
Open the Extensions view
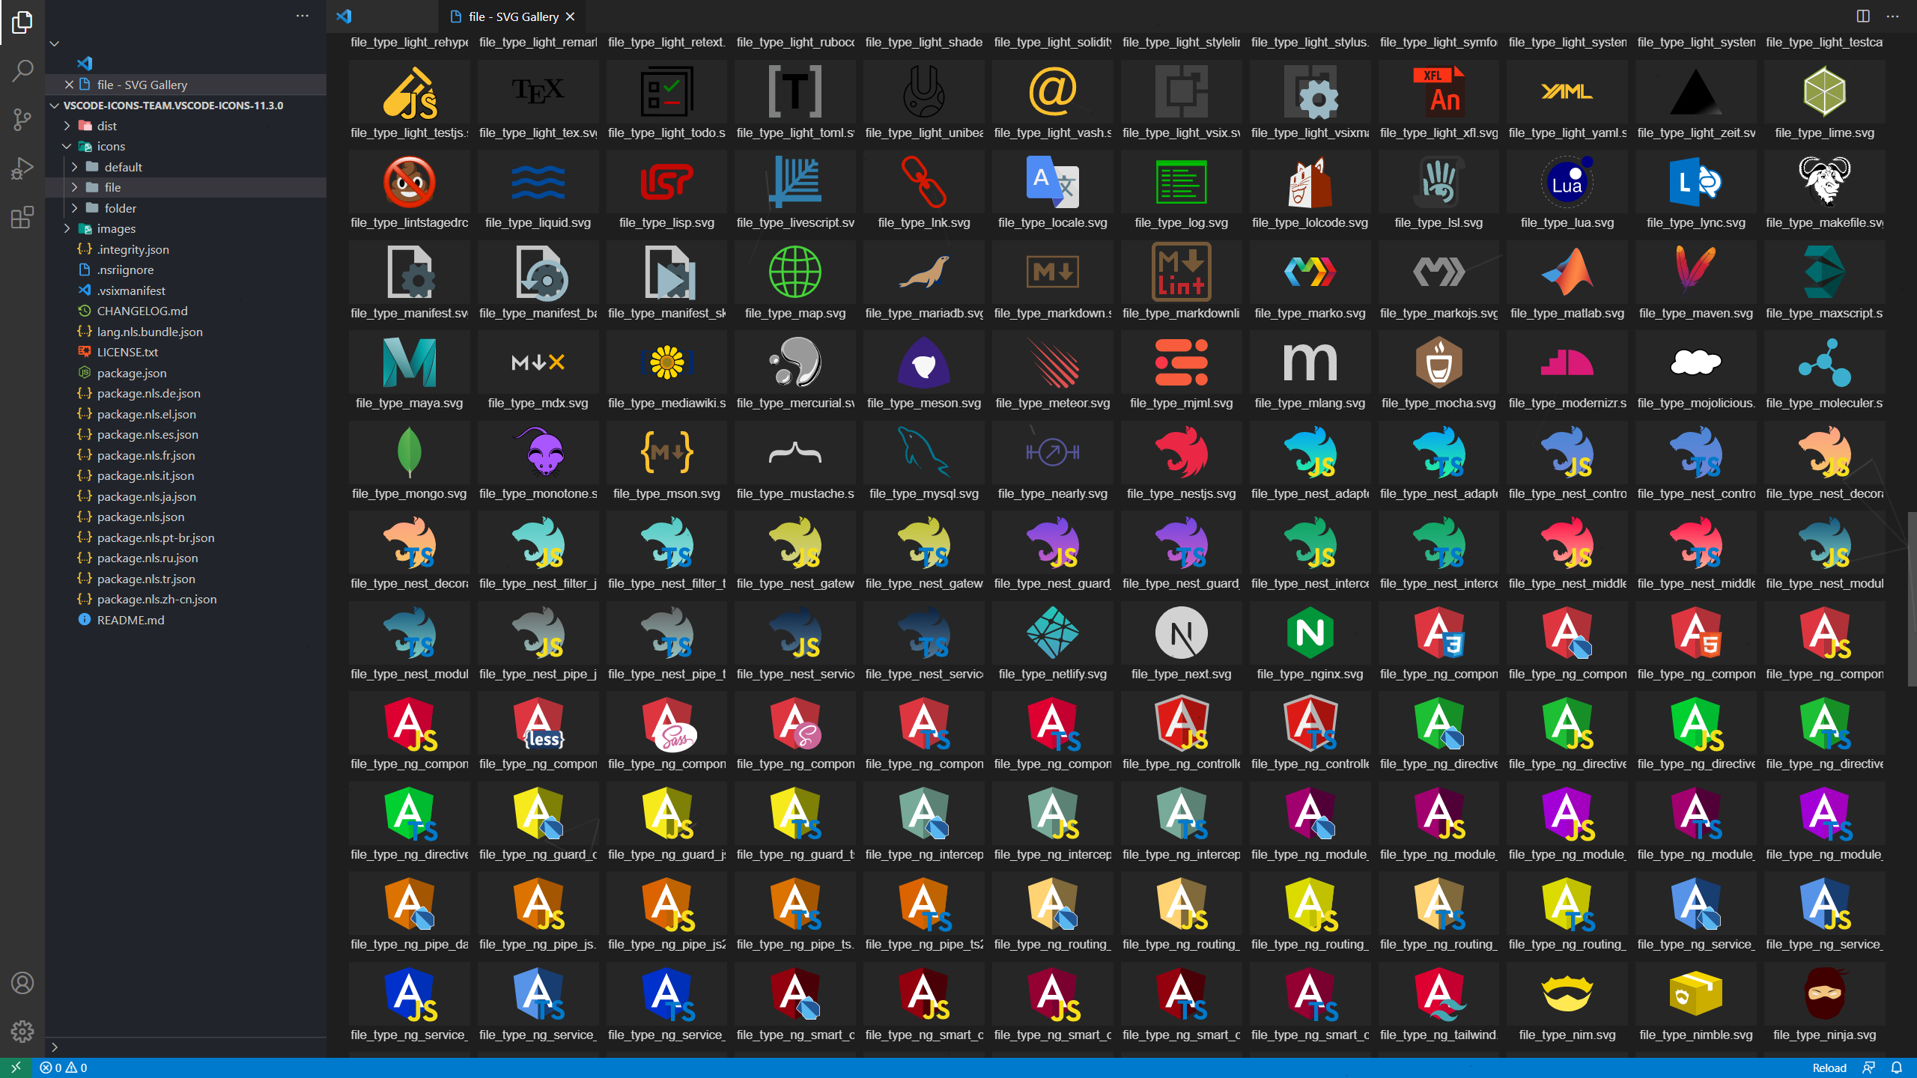22,217
